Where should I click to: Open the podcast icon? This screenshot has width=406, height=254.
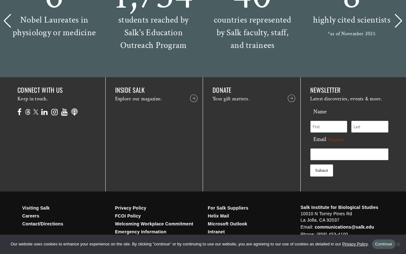coord(75,112)
